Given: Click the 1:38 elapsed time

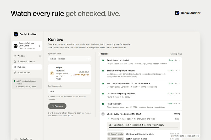Looking at the screenshot, I should (x=177, y=119).
